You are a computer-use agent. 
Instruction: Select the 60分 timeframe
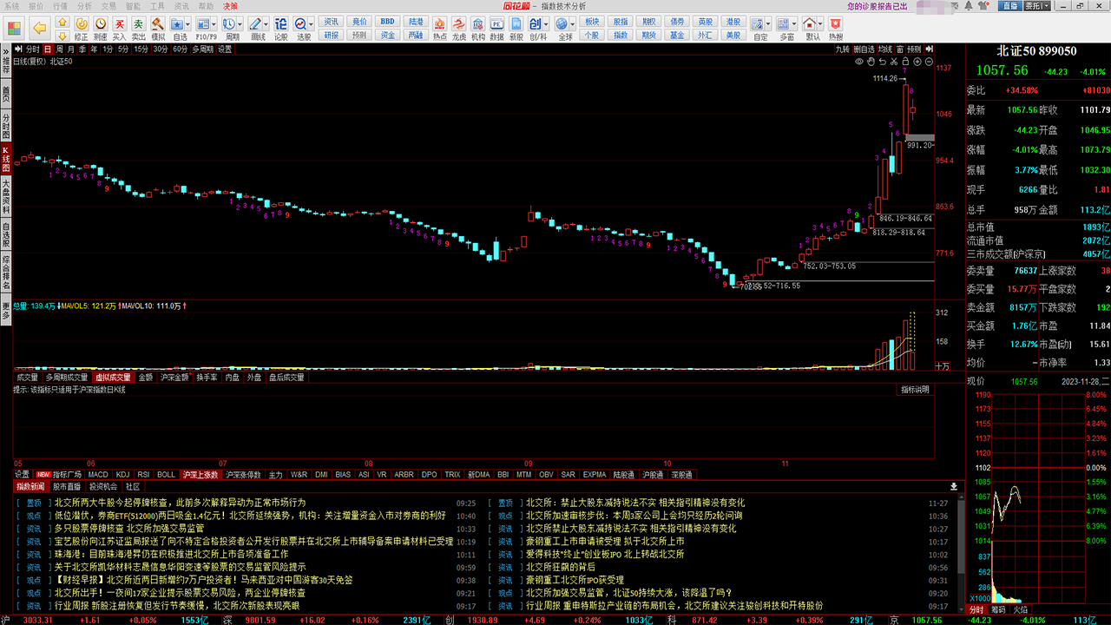(x=180, y=49)
